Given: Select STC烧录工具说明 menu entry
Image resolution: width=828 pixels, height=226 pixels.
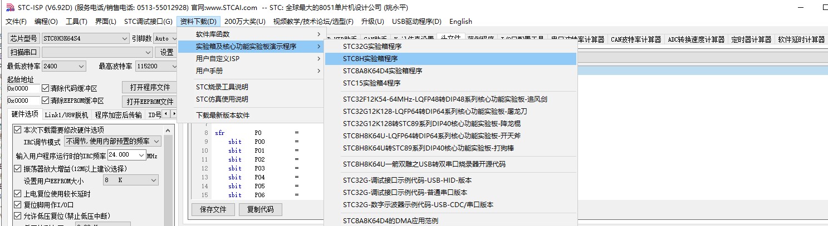Looking at the screenshot, I should (x=251, y=87).
